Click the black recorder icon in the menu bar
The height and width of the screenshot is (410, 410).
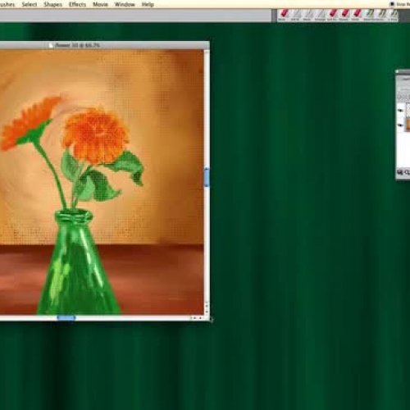click(392, 4)
